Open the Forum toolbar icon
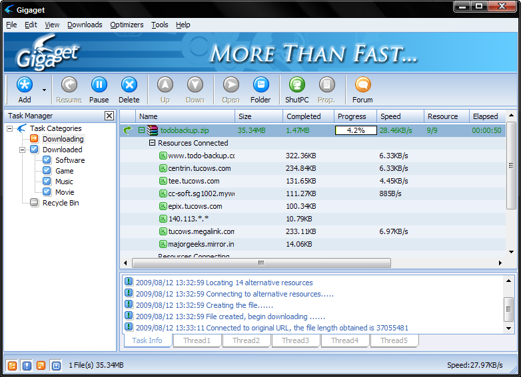This screenshot has height=377, width=521. (362, 85)
